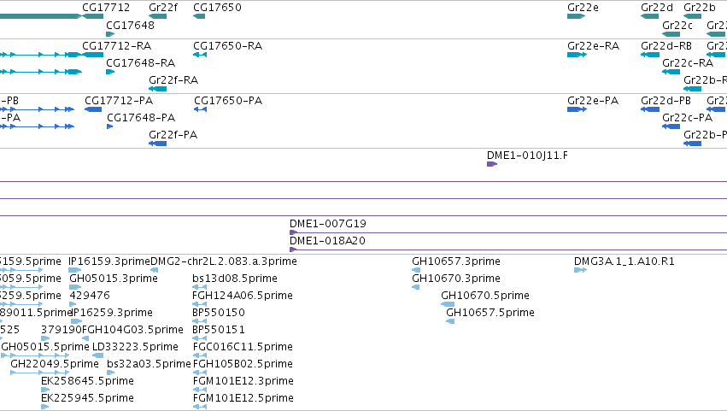Click the IP16159.3prime EST label

109,261
